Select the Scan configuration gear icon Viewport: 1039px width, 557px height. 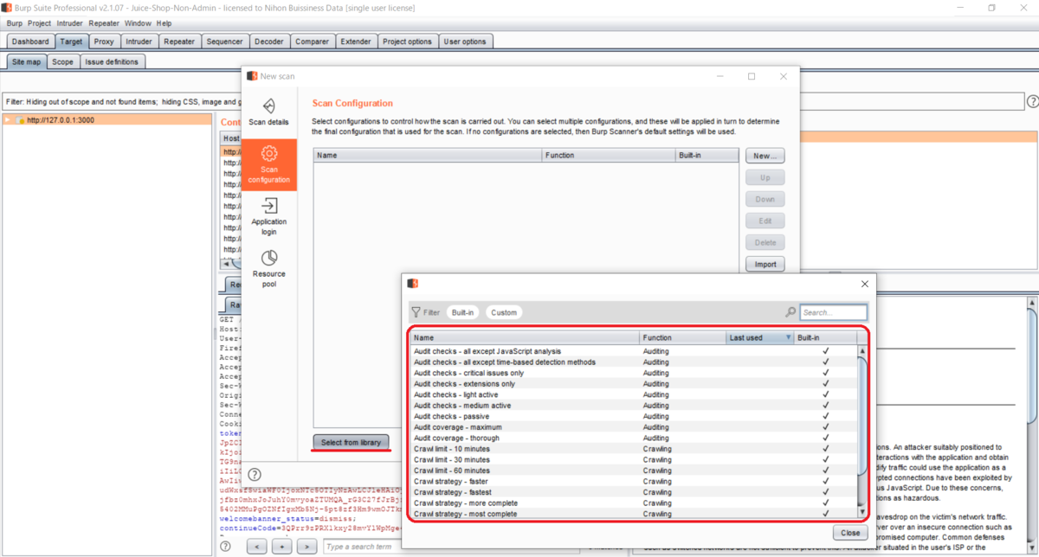pos(269,153)
